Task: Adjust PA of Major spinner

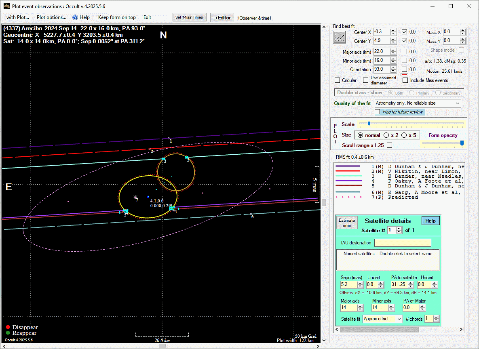Action: tap(422, 308)
